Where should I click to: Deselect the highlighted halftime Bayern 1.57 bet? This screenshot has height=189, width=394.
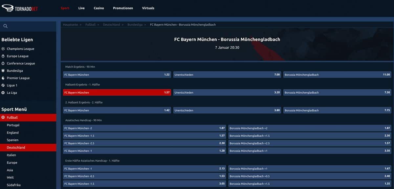[117, 93]
